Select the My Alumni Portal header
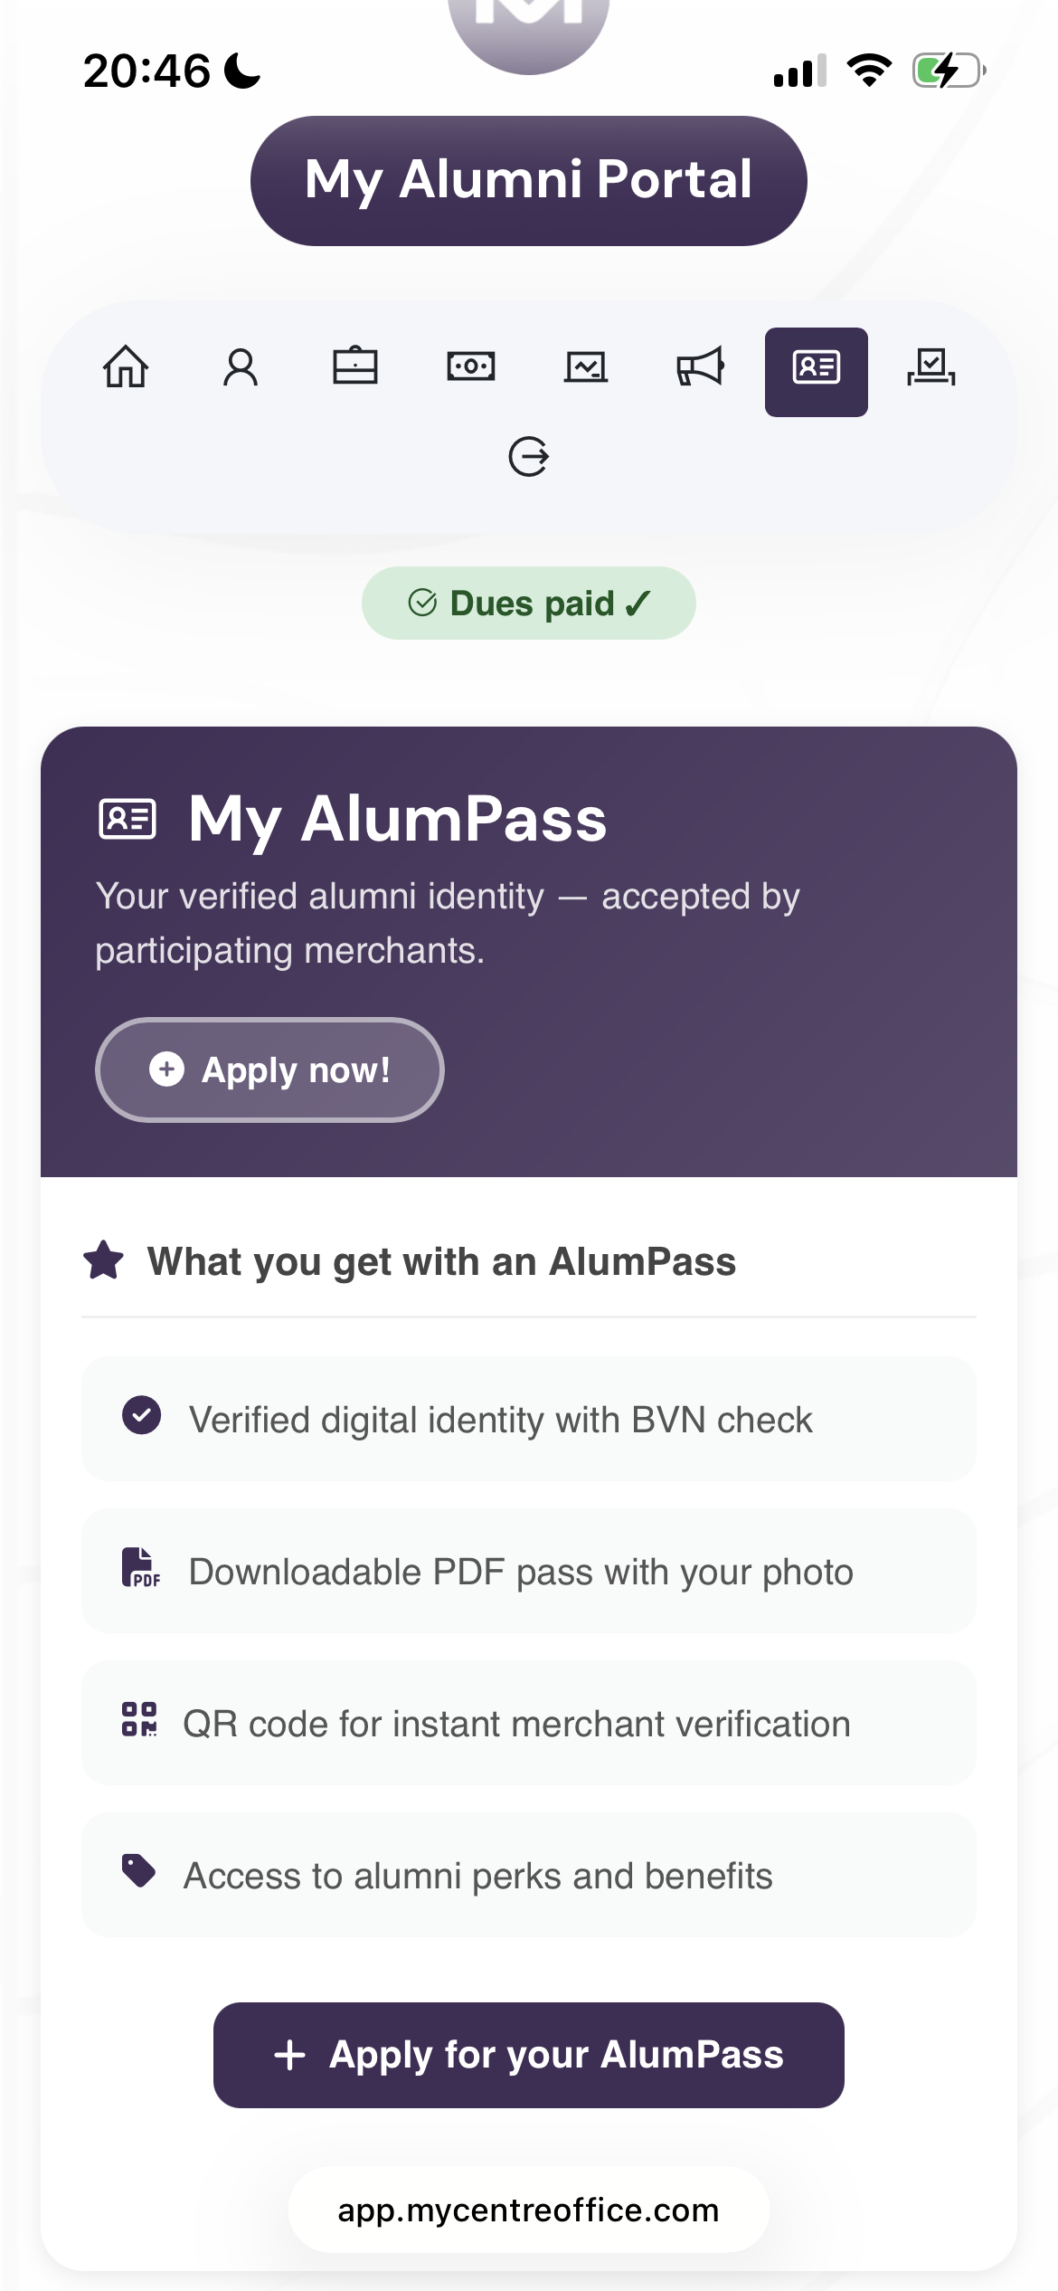This screenshot has height=2291, width=1058. point(528,180)
